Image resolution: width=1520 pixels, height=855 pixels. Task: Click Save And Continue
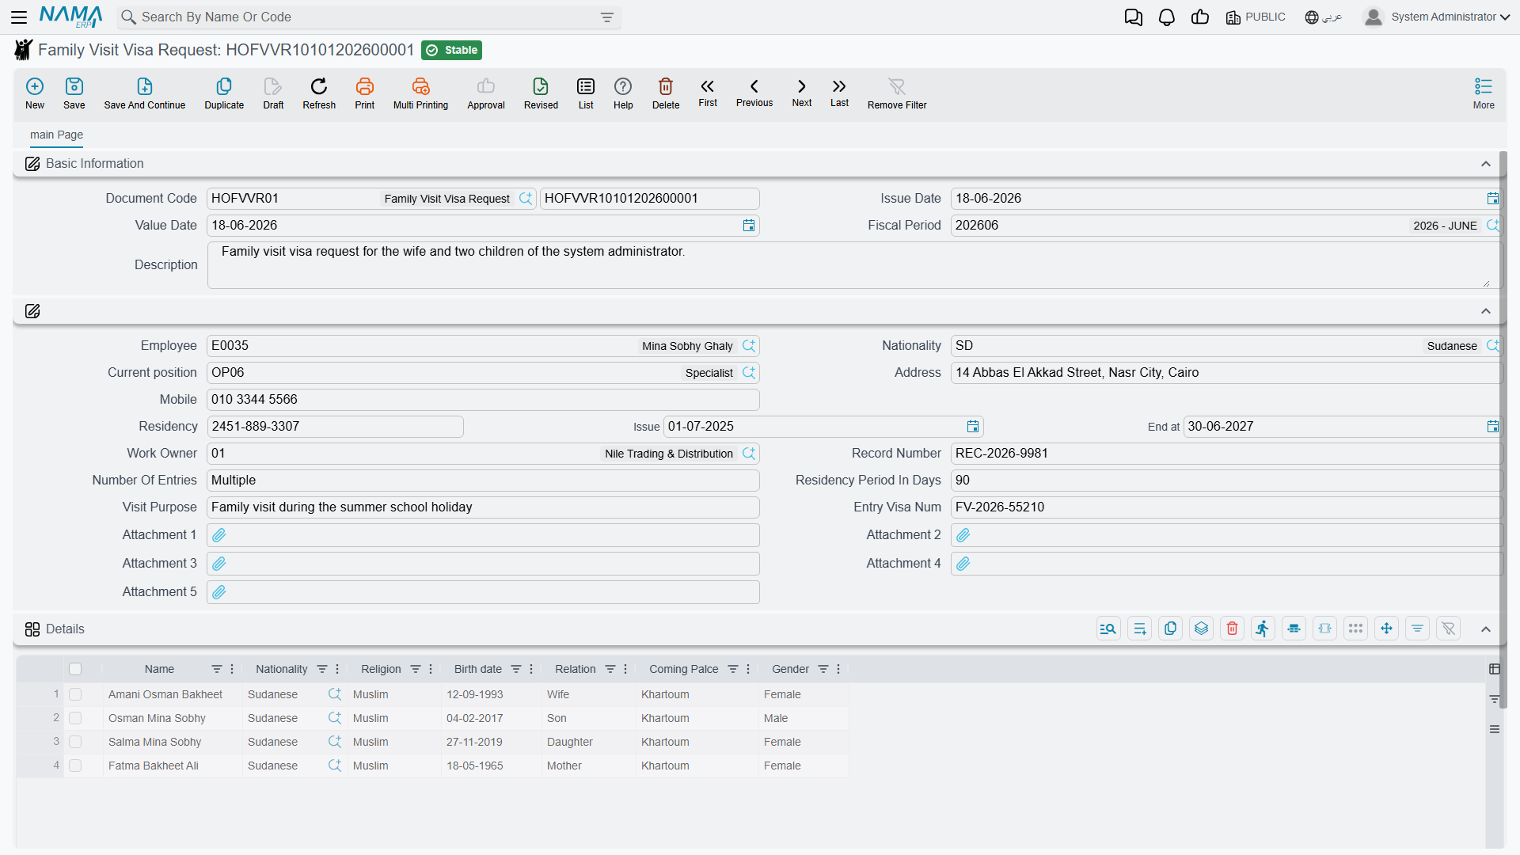tap(144, 93)
